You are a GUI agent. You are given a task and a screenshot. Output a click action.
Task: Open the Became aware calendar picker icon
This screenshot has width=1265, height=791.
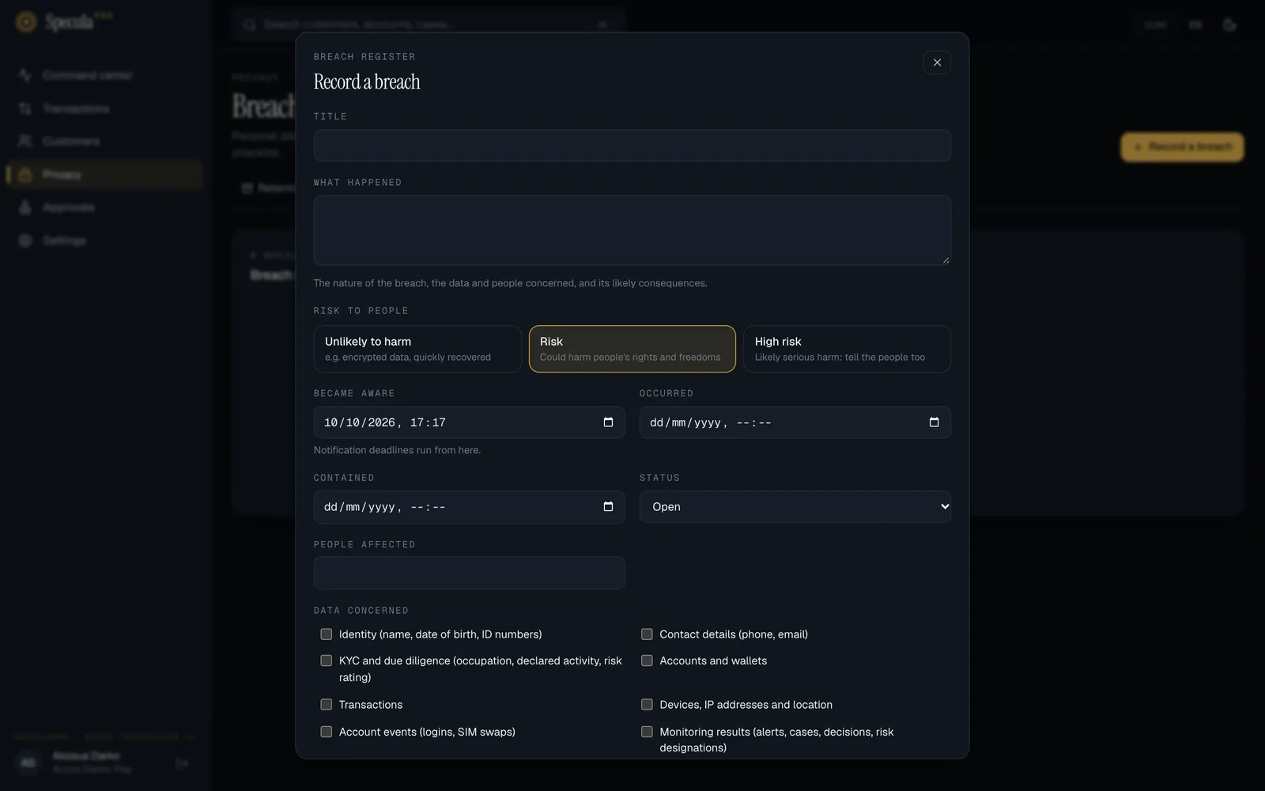click(x=608, y=422)
